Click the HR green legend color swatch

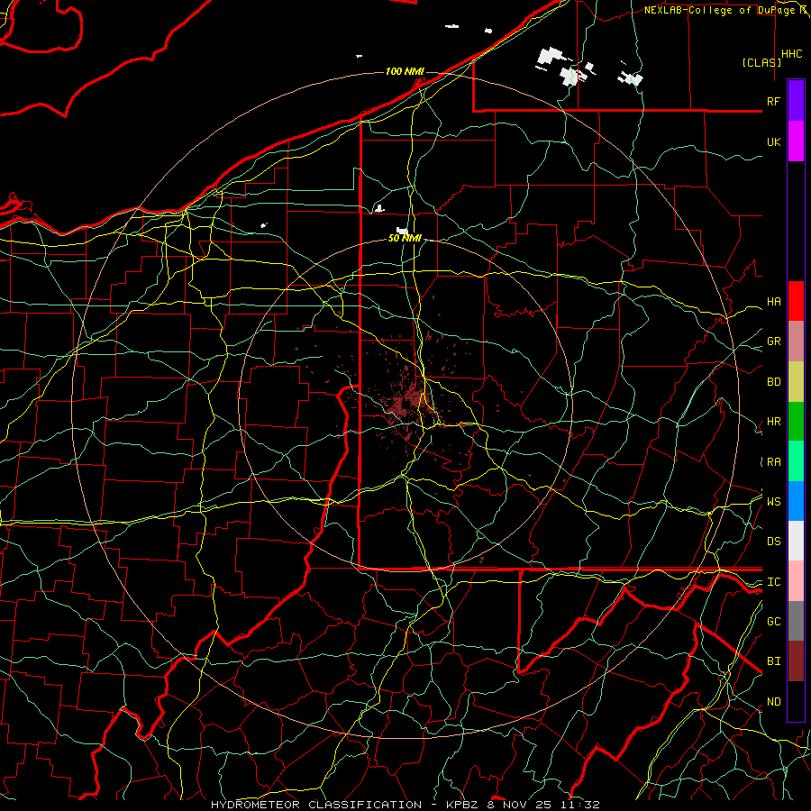click(796, 421)
